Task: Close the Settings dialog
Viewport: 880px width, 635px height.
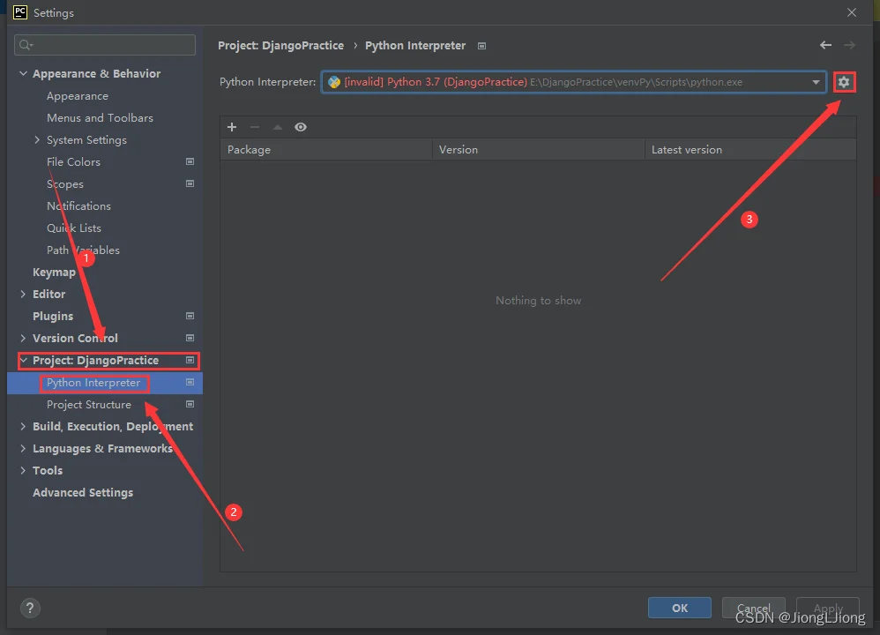Action: 852,12
